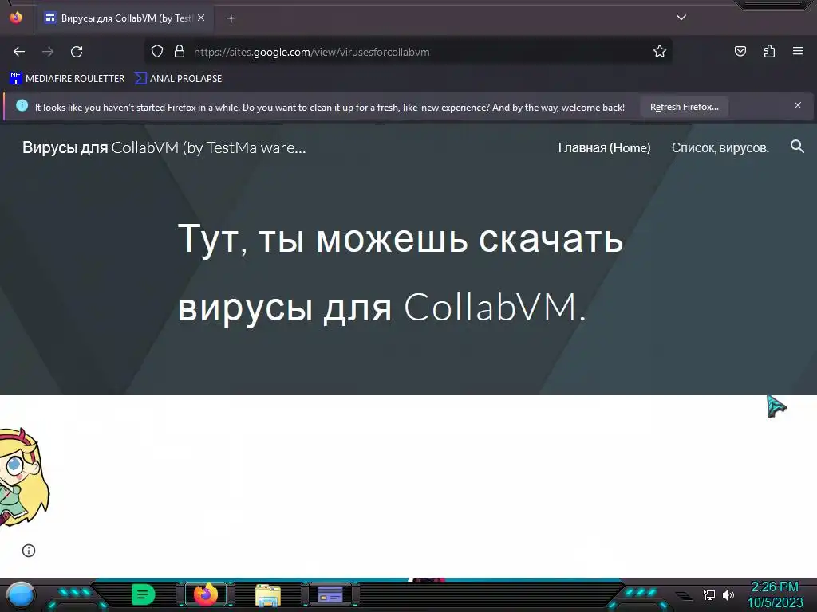This screenshot has width=817, height=612.
Task: Click the notification info icon
Action: (22, 106)
